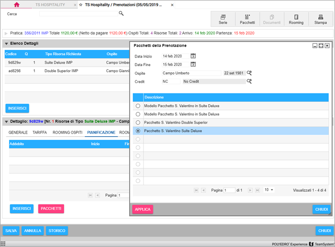The height and width of the screenshot is (247, 335).
Task: Switch to the TARIFFA tab
Action: [40, 133]
